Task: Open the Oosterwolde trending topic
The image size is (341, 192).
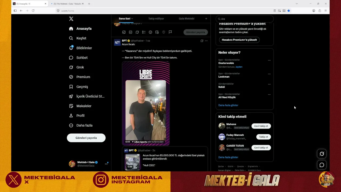Action: [226, 63]
